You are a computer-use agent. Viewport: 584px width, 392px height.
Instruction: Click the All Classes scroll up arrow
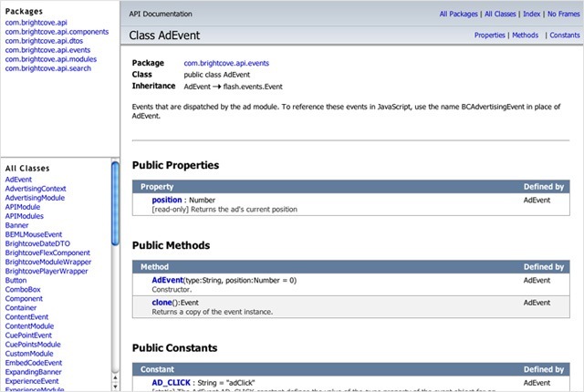pyautogui.click(x=116, y=377)
